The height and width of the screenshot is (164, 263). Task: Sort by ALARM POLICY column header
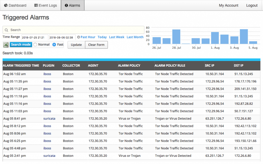click(x=129, y=66)
